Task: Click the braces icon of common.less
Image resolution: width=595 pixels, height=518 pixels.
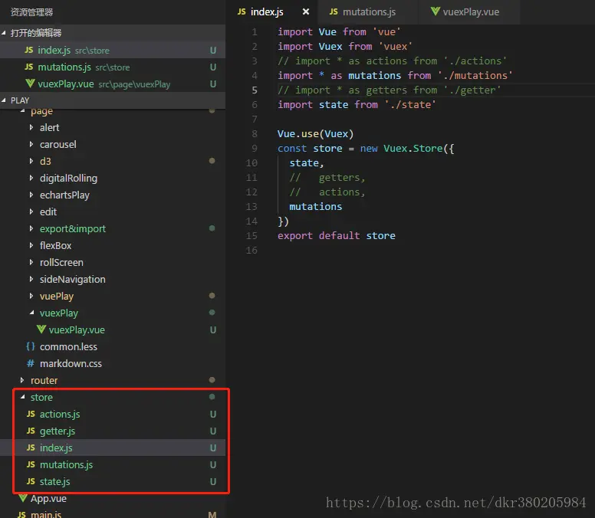Action: 31,346
